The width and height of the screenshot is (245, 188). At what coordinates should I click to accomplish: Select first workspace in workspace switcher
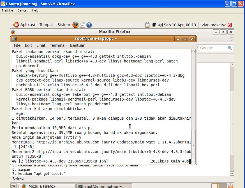(x=215, y=186)
